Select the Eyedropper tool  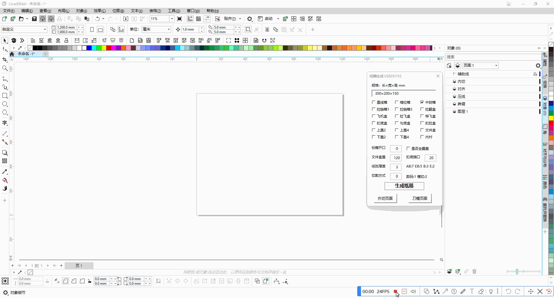pyautogui.click(x=5, y=172)
